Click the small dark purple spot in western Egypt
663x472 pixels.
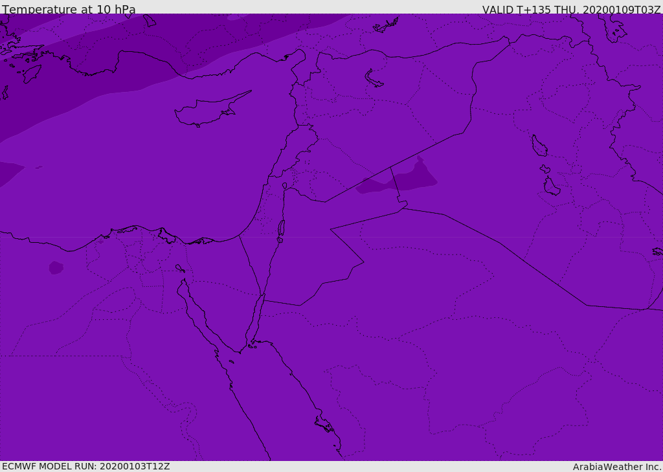point(56,267)
